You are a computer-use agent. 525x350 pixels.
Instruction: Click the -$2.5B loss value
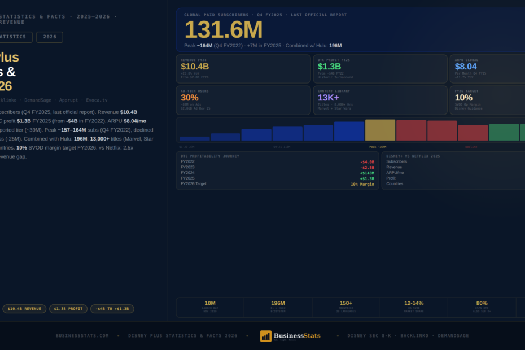click(367, 168)
